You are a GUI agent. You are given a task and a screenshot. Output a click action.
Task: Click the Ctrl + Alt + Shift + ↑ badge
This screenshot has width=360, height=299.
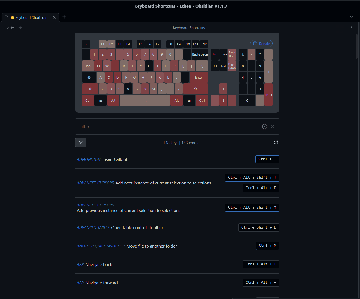252,208
